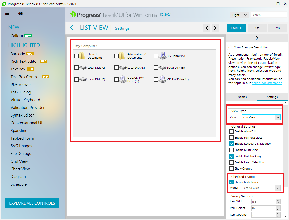Open Scheduler from sidebar

[19, 184]
